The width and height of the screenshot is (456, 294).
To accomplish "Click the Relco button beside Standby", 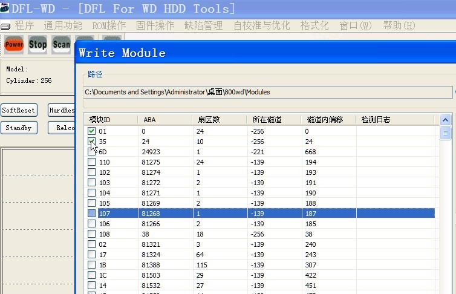I will (61, 128).
